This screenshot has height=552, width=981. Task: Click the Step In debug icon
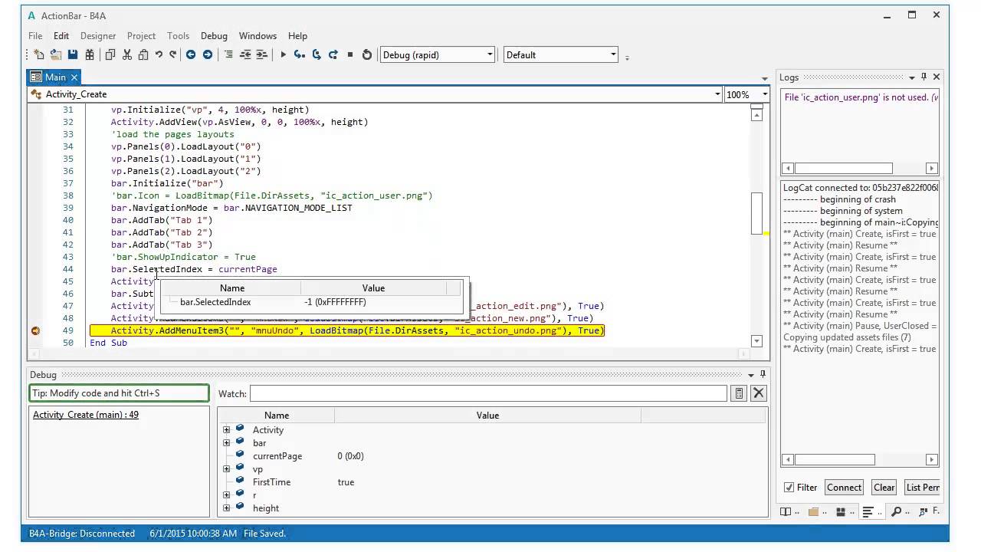[300, 54]
